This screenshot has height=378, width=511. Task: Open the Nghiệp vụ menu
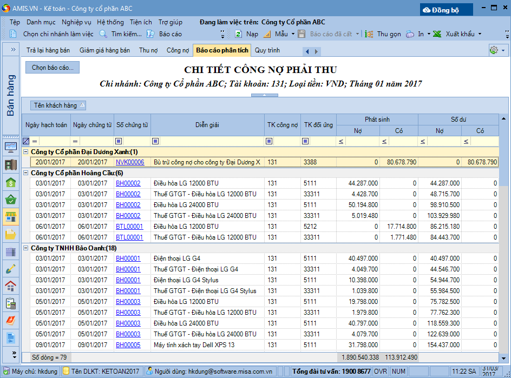tap(76, 22)
